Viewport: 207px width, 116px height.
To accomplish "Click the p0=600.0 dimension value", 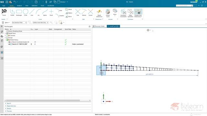I will click(x=149, y=74).
